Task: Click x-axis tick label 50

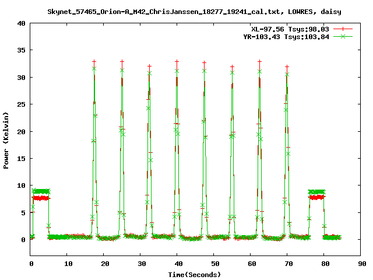Action: tap(215, 264)
